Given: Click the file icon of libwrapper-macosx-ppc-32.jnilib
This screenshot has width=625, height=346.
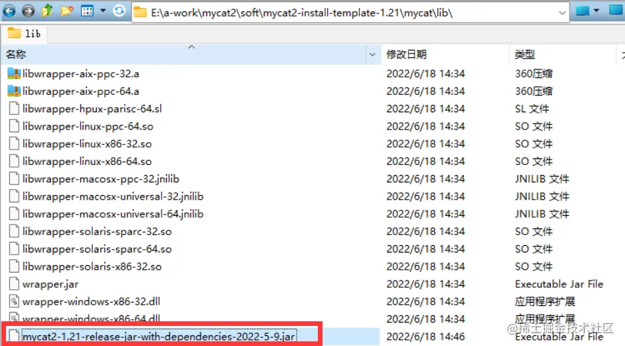Looking at the screenshot, I should pos(14,179).
